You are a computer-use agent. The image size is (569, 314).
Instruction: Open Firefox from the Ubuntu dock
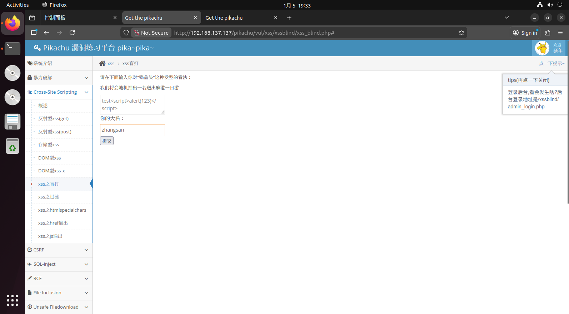(13, 23)
